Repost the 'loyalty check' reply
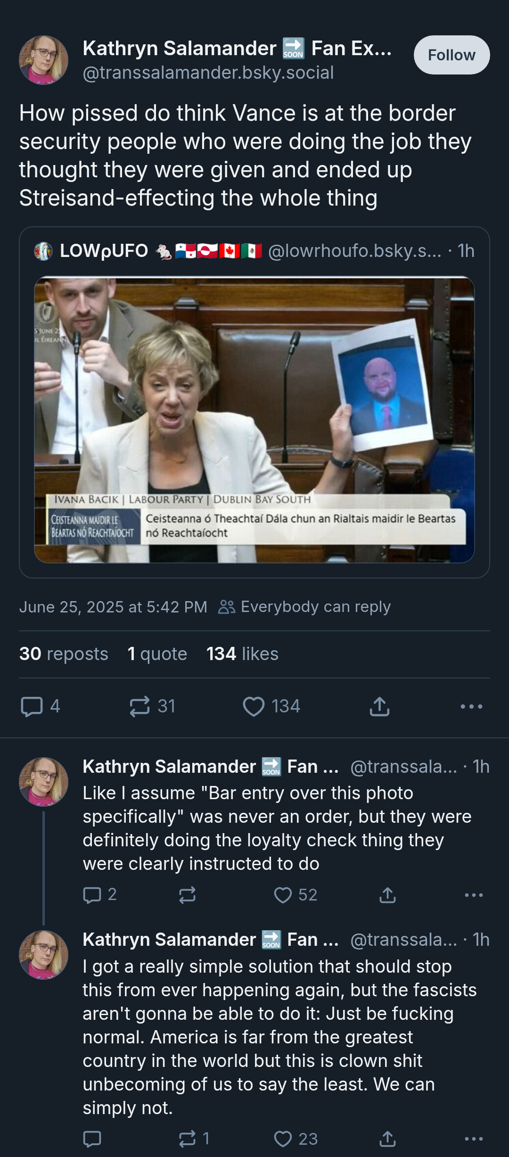 (187, 895)
